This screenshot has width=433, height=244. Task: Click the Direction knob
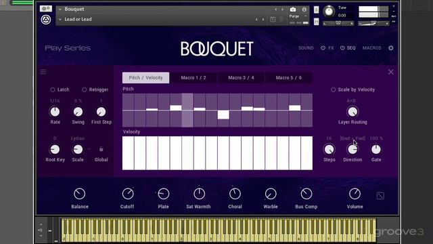[x=352, y=149]
